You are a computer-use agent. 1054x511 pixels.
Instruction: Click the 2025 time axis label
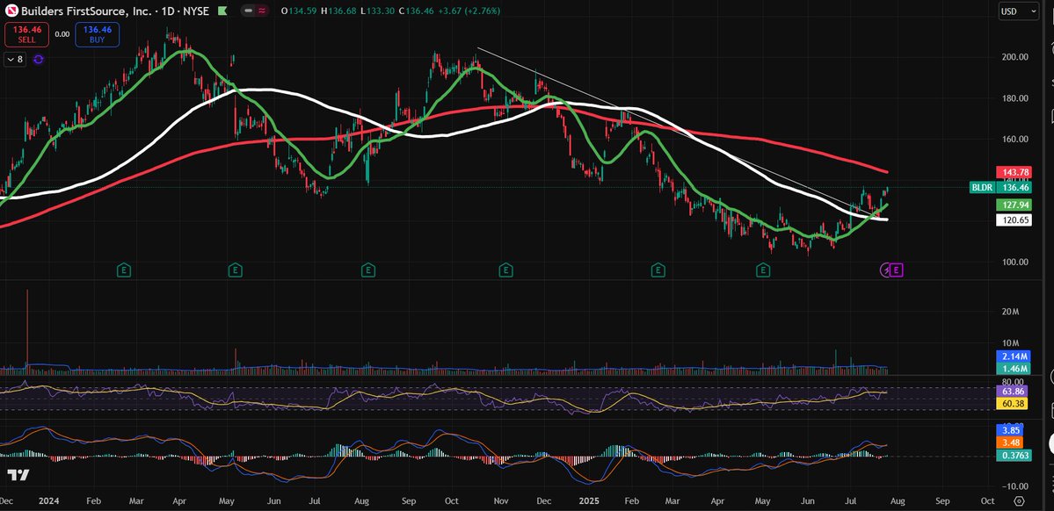coord(587,501)
